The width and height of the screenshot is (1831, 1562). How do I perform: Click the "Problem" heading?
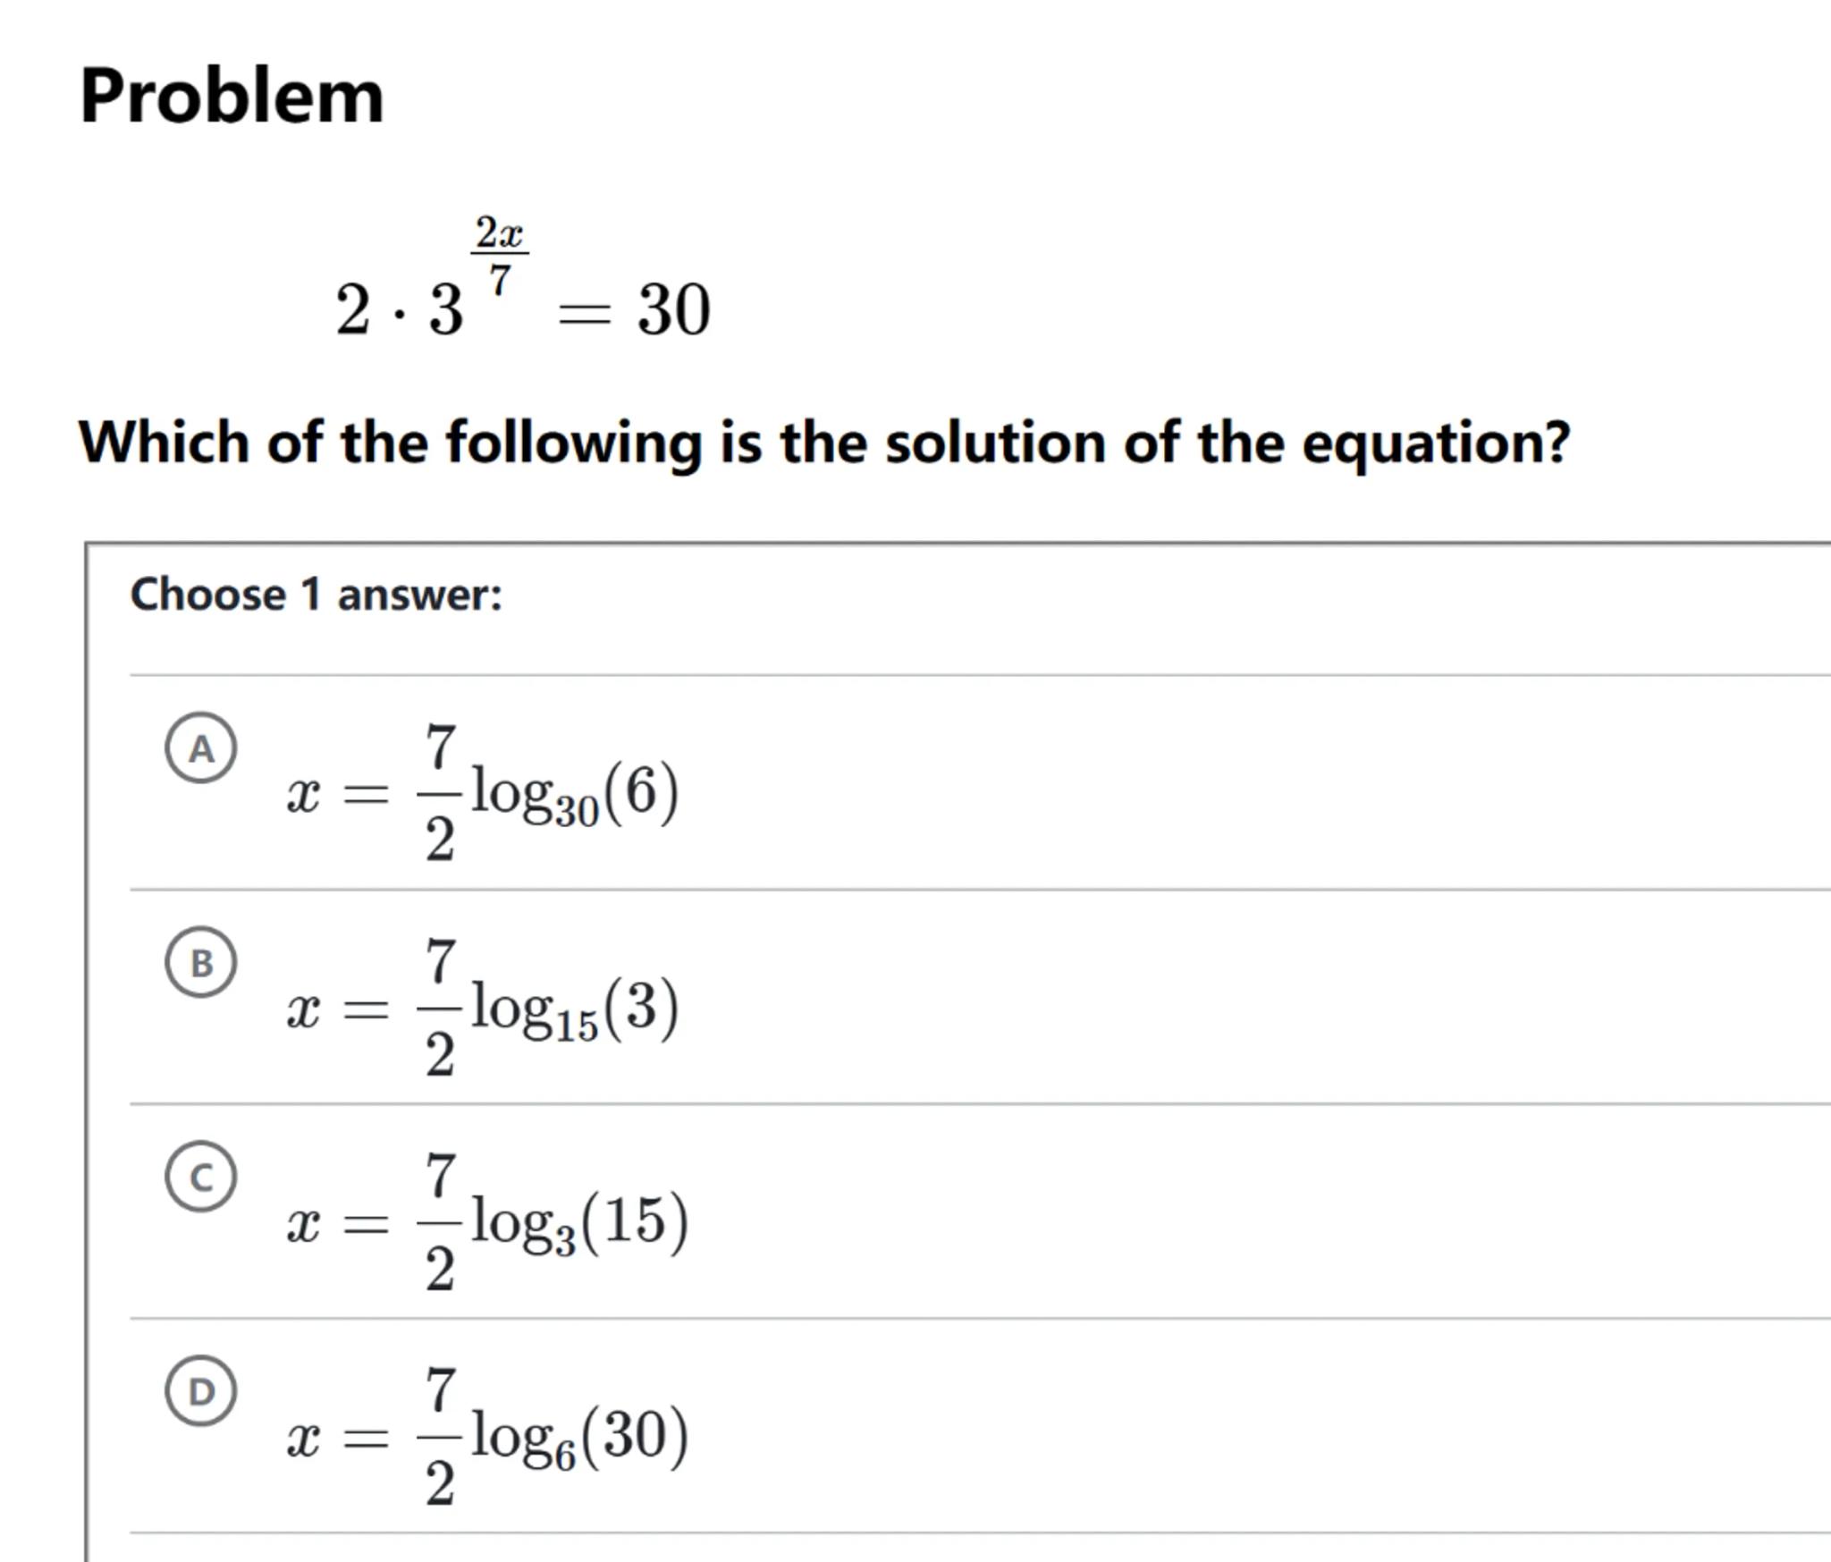pos(232,96)
